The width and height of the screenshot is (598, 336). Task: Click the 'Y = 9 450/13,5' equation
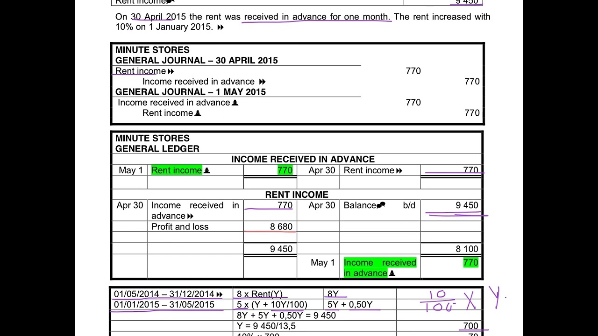click(266, 326)
